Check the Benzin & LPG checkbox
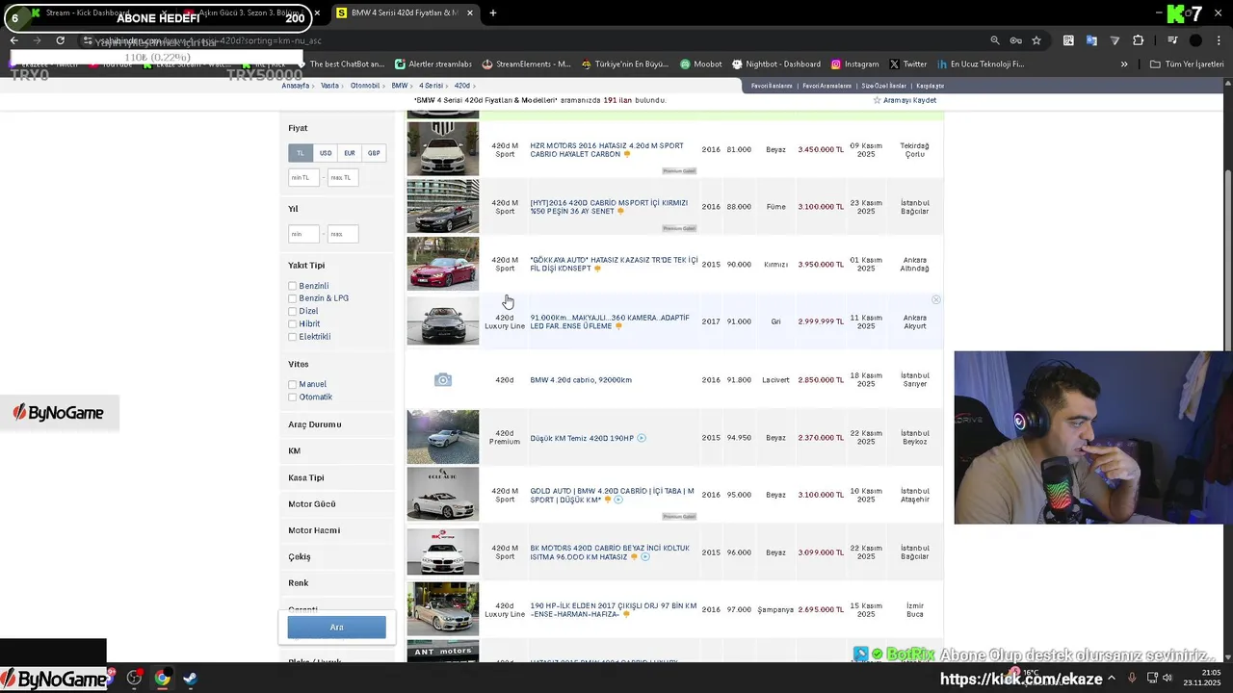This screenshot has width=1233, height=693. (292, 298)
